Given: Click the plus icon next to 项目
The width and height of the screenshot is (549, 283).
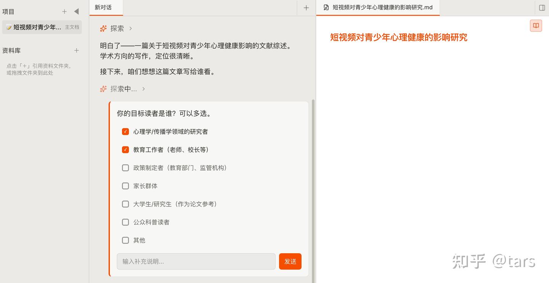Looking at the screenshot, I should coord(64,11).
